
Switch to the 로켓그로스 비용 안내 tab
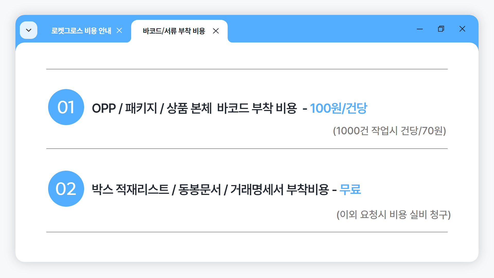pos(81,31)
